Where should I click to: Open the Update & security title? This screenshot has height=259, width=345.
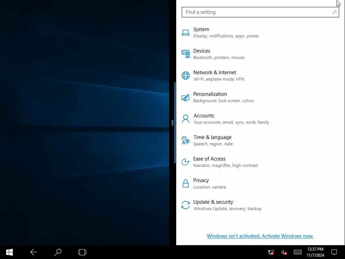[213, 202]
